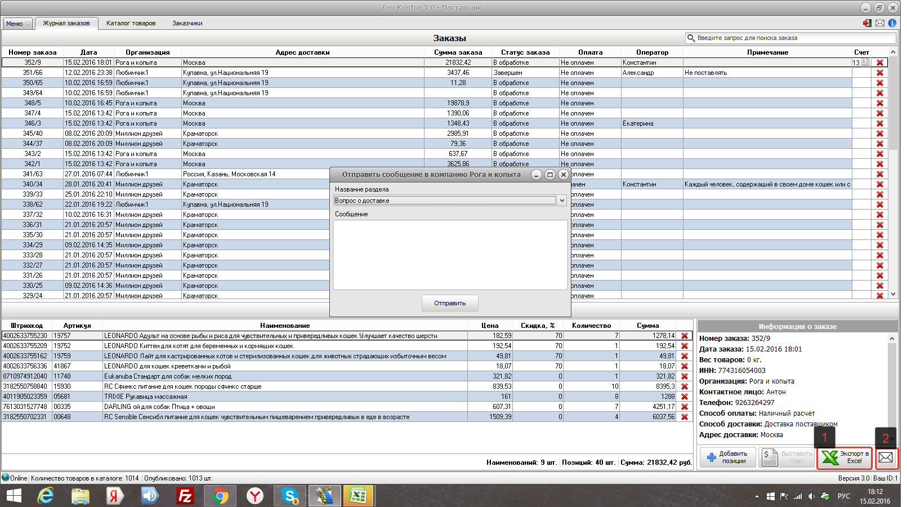Click Выставить счет button

(x=787, y=457)
